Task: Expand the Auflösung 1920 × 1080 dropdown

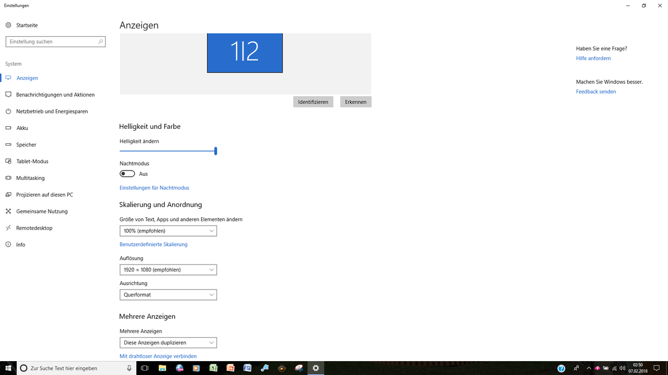Action: [168, 269]
